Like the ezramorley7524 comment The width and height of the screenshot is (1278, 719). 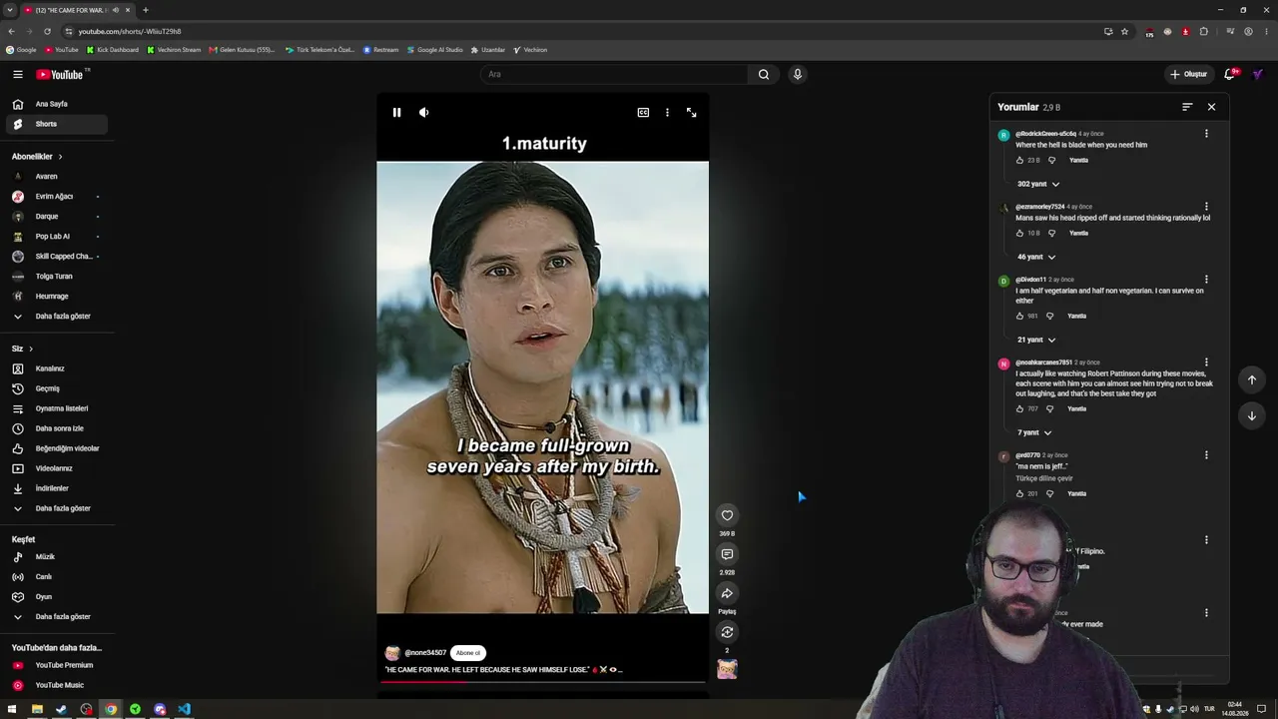pos(1020,233)
